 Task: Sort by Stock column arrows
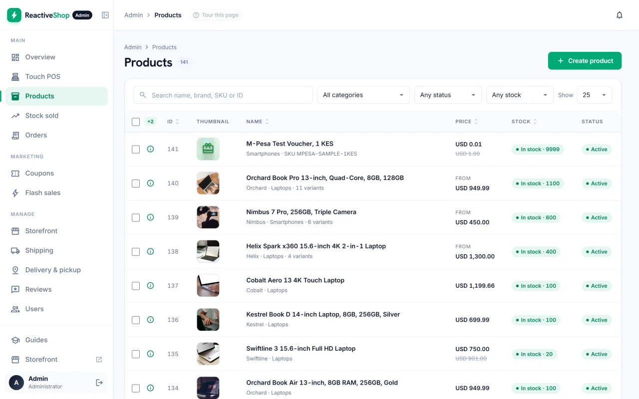(535, 122)
